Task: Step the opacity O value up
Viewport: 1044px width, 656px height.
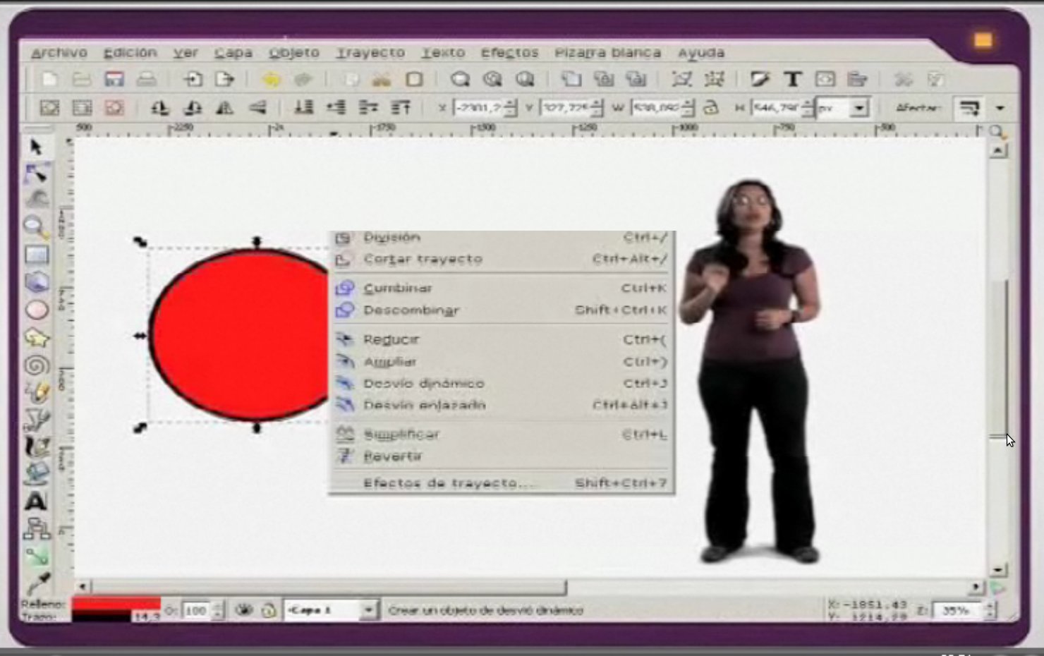Action: pos(218,606)
